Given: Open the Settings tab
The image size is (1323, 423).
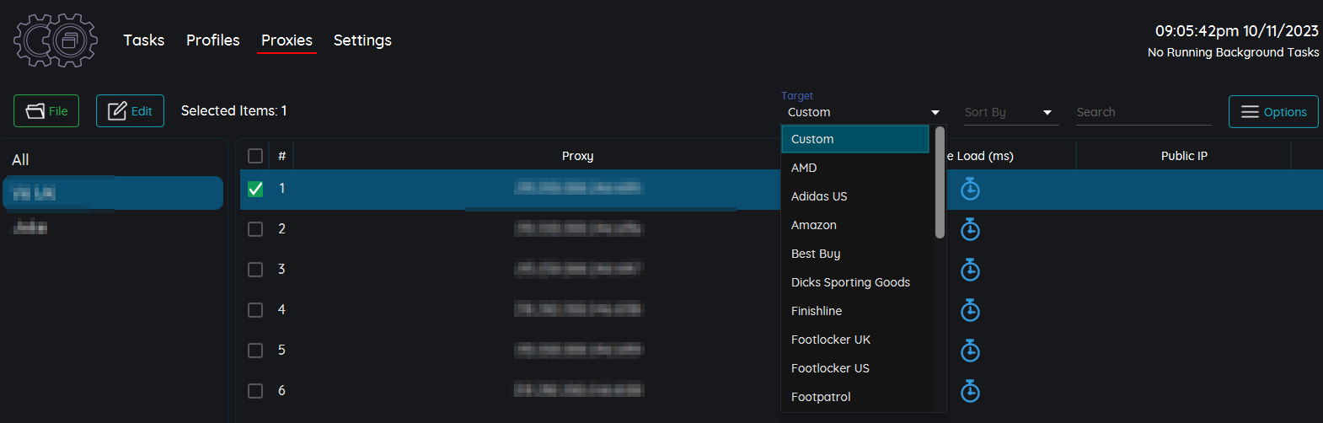Looking at the screenshot, I should (x=362, y=40).
